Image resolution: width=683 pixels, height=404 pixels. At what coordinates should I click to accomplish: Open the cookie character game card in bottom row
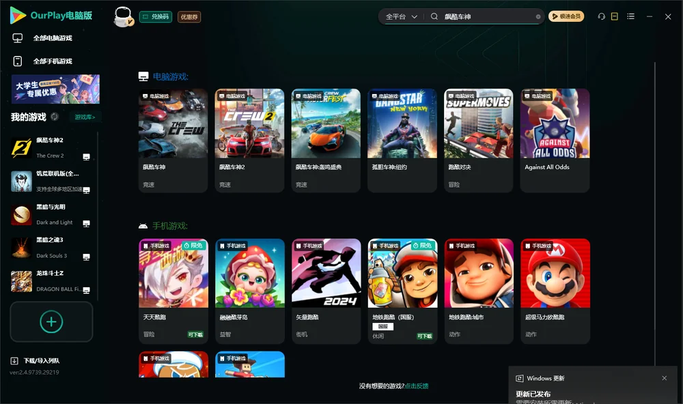click(x=173, y=364)
